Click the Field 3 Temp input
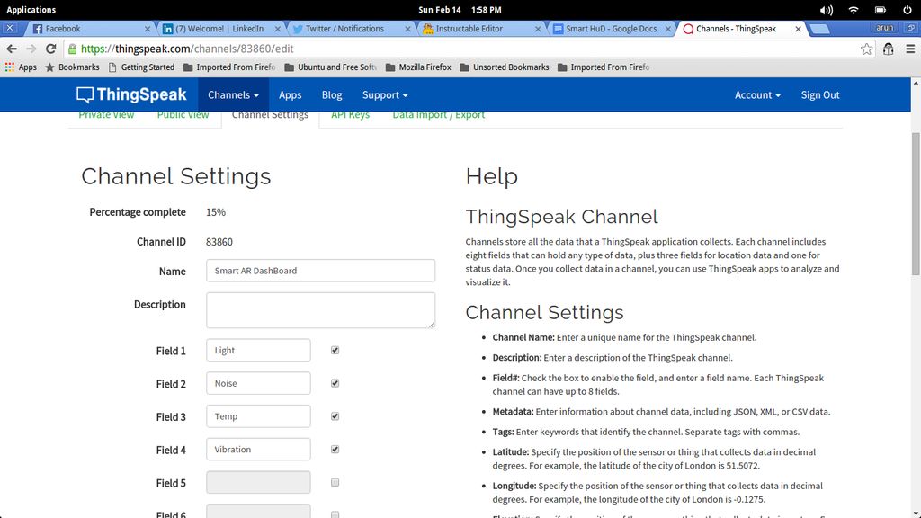The width and height of the screenshot is (921, 518). pos(258,415)
